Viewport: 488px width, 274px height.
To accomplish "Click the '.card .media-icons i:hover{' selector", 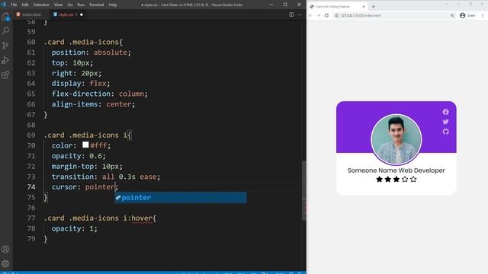I will coord(100,218).
